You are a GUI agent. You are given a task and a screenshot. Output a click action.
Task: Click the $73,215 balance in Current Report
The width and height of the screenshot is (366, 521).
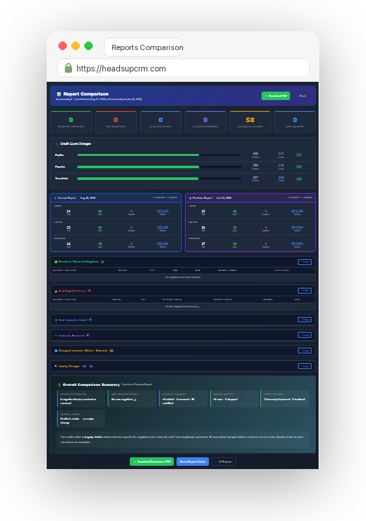click(163, 211)
